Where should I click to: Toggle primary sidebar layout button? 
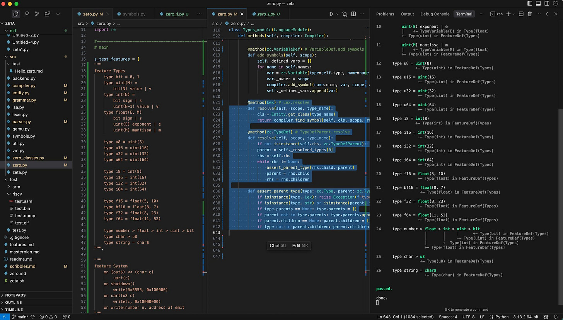click(529, 3)
